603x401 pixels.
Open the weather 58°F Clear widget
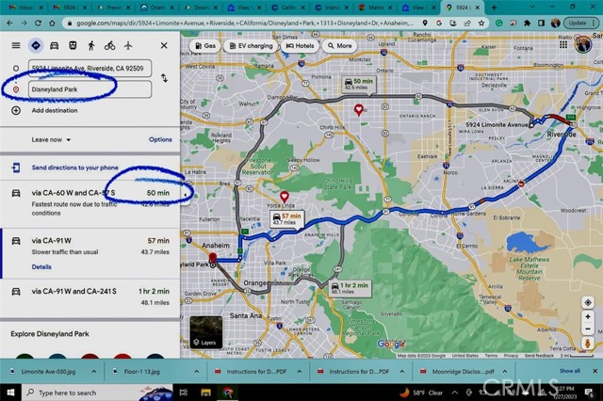[421, 393]
